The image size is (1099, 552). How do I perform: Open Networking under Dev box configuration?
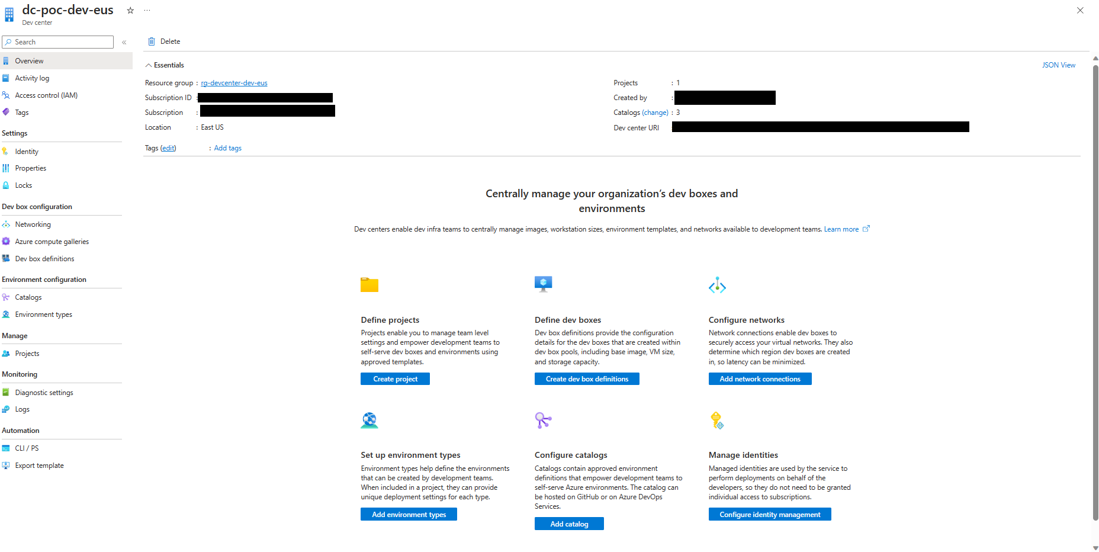[x=33, y=224]
